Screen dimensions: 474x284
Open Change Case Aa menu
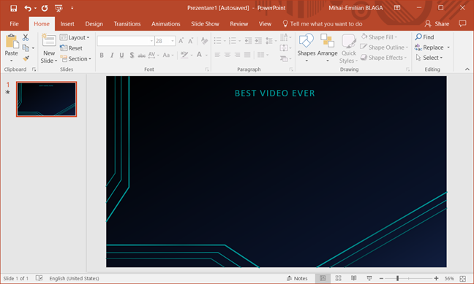(168, 55)
